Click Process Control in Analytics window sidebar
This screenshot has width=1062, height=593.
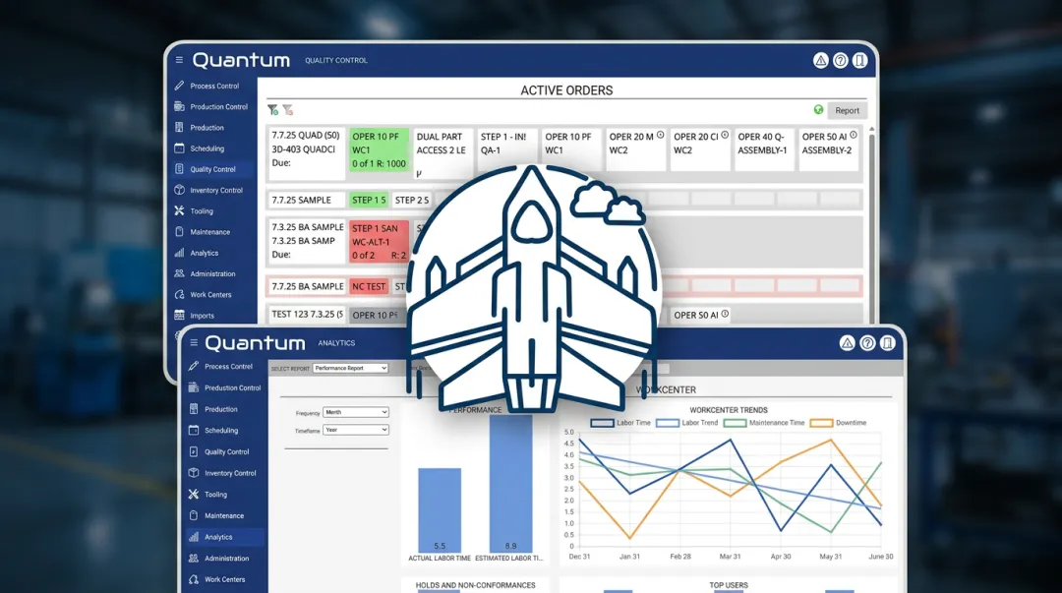(228, 366)
